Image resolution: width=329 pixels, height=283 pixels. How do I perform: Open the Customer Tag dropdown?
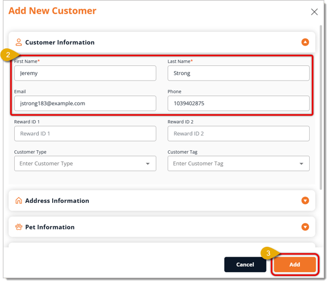[239, 163]
